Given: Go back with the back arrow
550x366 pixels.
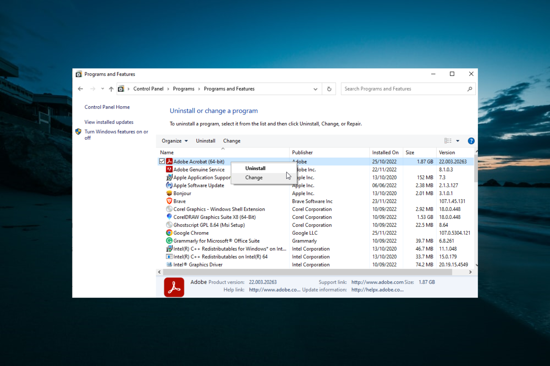Looking at the screenshot, I should [80, 89].
